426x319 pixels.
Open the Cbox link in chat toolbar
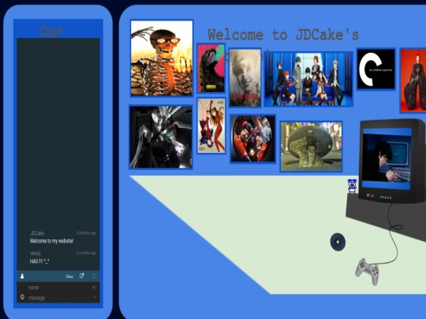(x=69, y=276)
